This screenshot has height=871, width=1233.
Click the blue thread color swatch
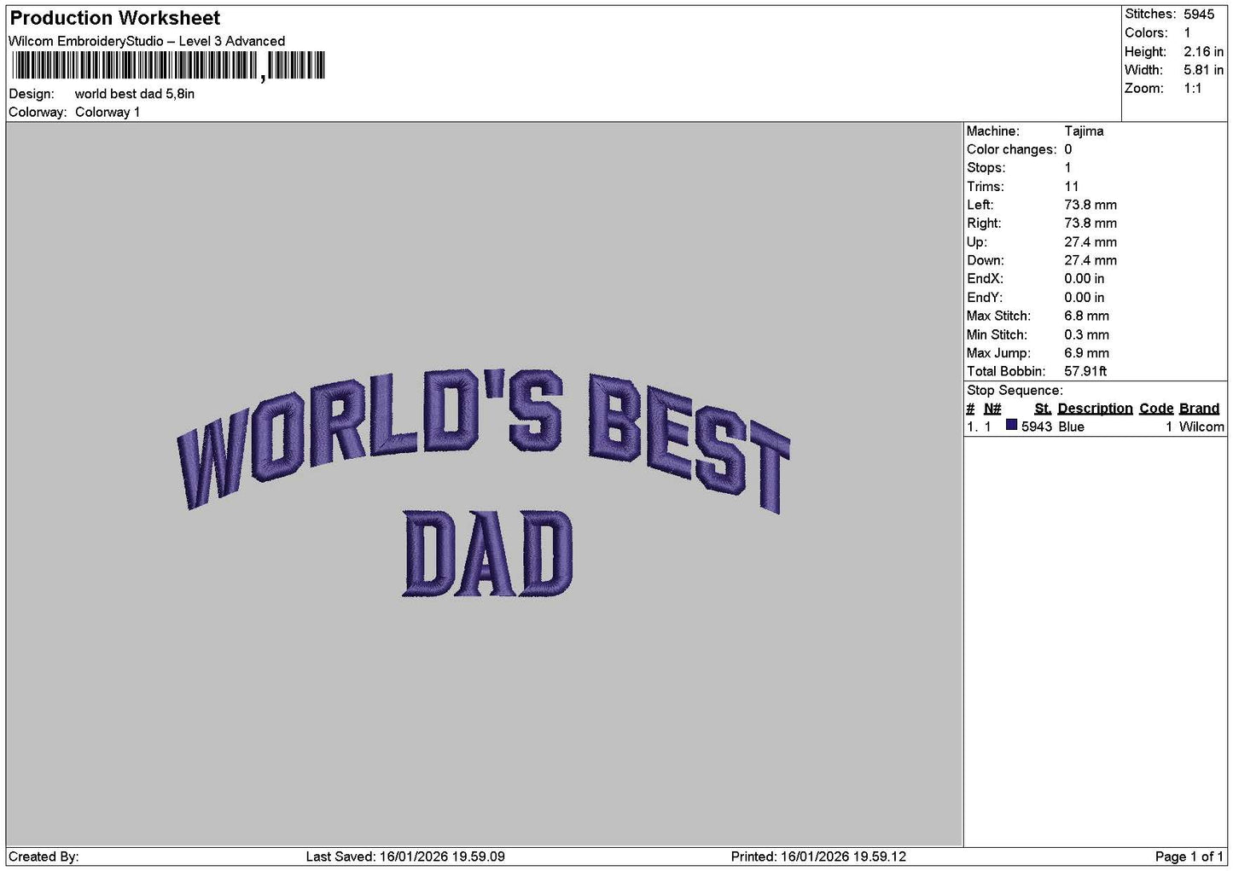tap(1012, 426)
